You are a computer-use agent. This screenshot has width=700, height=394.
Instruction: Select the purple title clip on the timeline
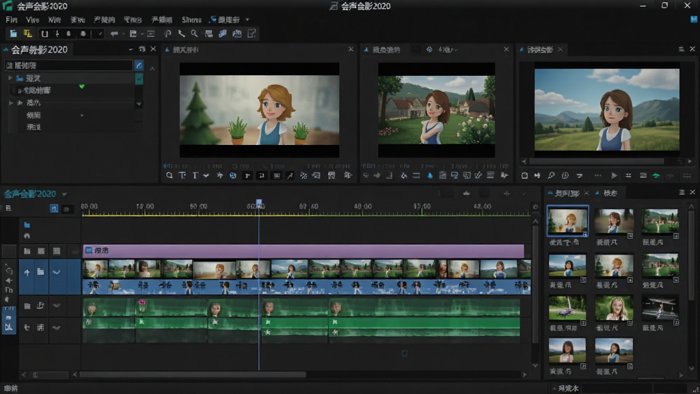click(x=303, y=250)
